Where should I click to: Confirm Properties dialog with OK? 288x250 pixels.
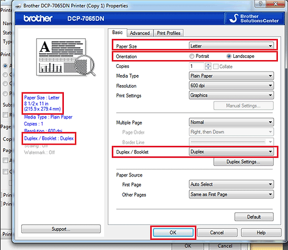[x=173, y=232]
